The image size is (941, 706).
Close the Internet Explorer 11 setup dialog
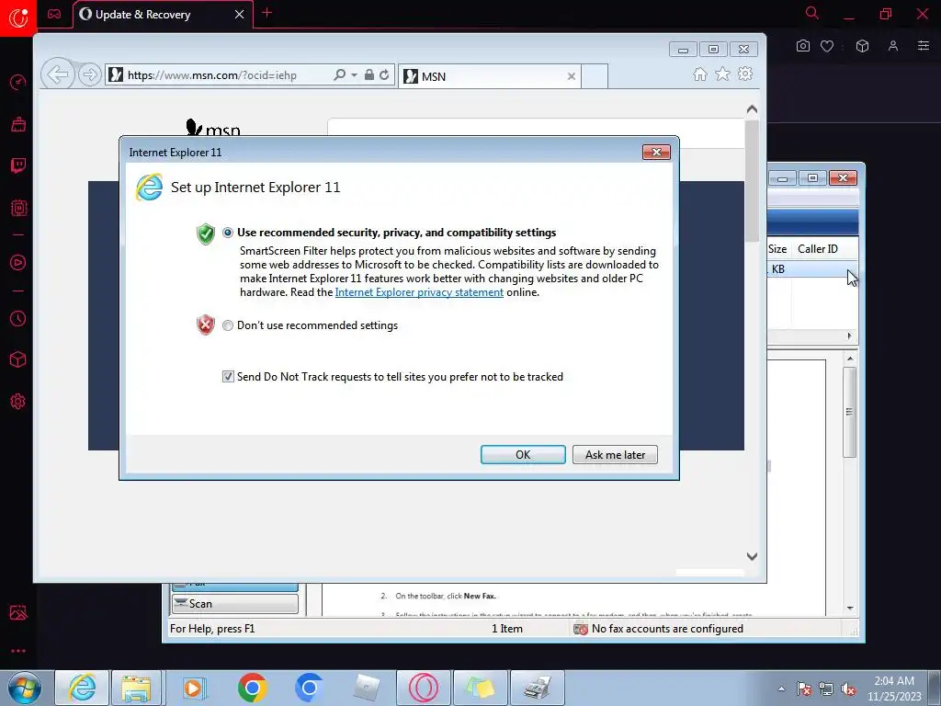656,153
